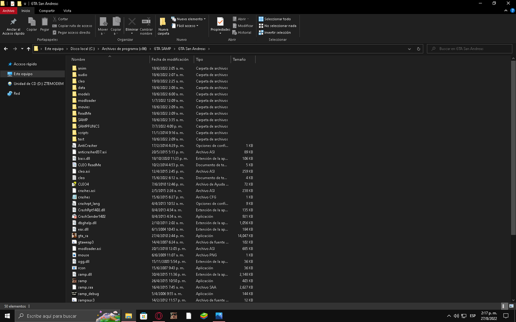Switch to the Vista tab

coord(67,11)
